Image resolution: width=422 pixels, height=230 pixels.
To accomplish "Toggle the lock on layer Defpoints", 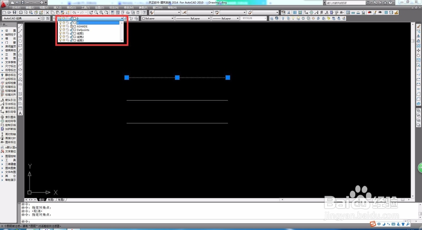I will point(71,30).
